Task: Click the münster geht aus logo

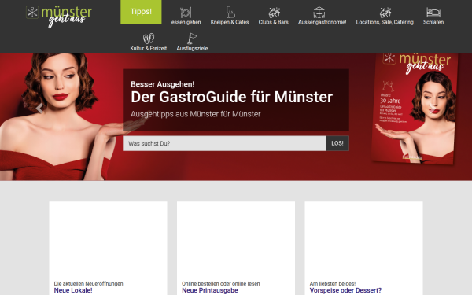Action: coord(59,17)
